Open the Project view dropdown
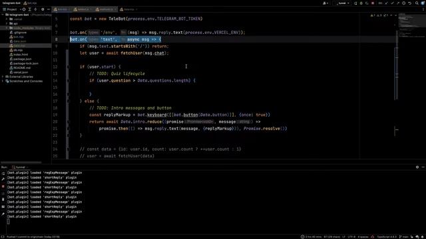 [x=12, y=9]
